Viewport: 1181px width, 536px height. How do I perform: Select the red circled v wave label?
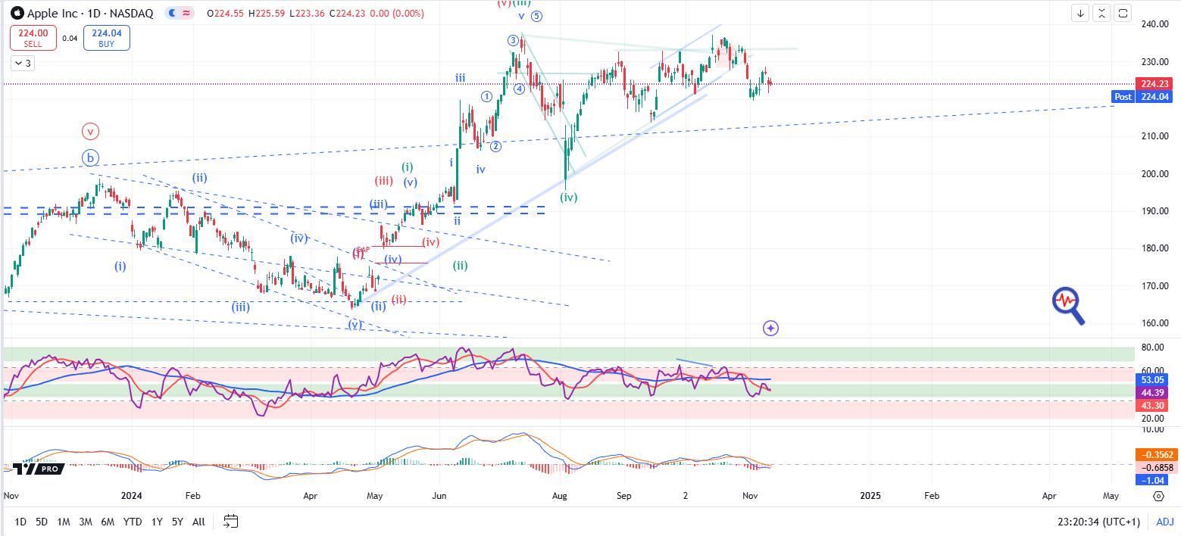(x=90, y=132)
